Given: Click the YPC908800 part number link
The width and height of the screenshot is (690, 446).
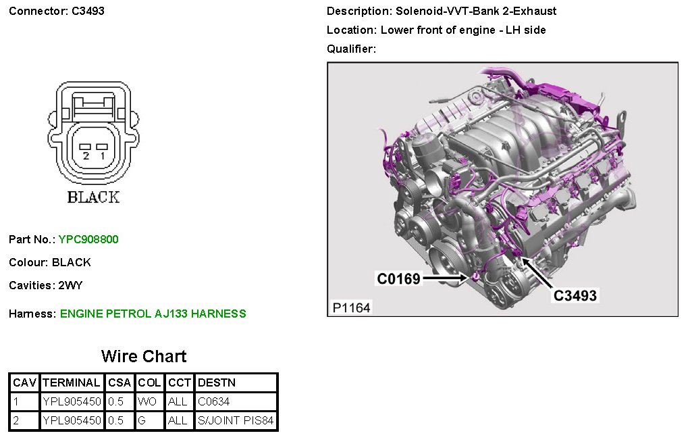Looking at the screenshot, I should pos(88,239).
